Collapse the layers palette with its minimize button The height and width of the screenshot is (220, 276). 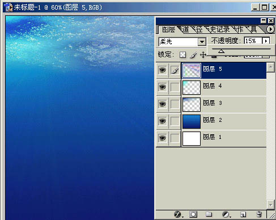[x=264, y=20]
